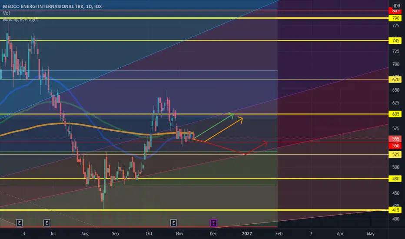405x239 pixels.
Task: Click the red 550 price label
Action: pyautogui.click(x=395, y=146)
